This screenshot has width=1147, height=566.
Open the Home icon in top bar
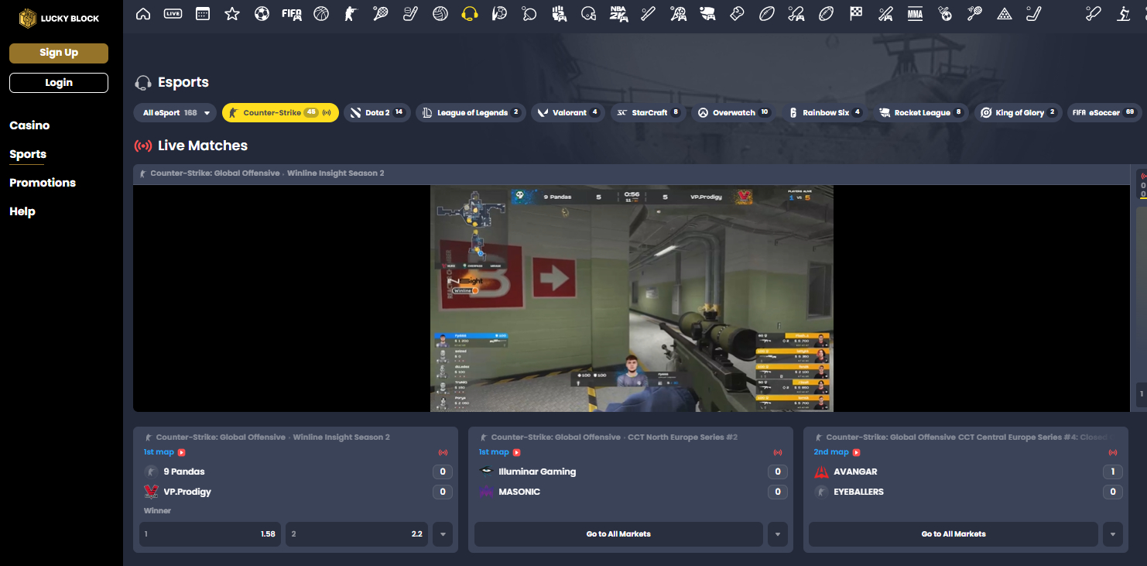pos(142,13)
